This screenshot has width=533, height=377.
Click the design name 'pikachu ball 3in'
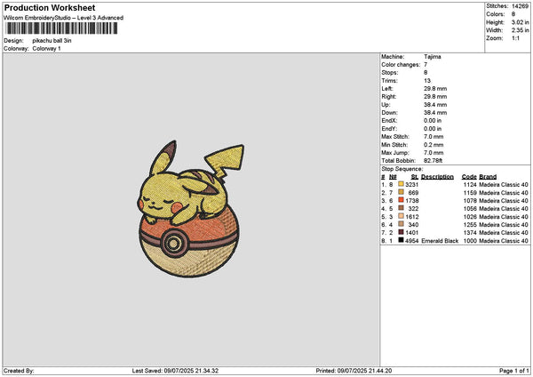pos(52,41)
